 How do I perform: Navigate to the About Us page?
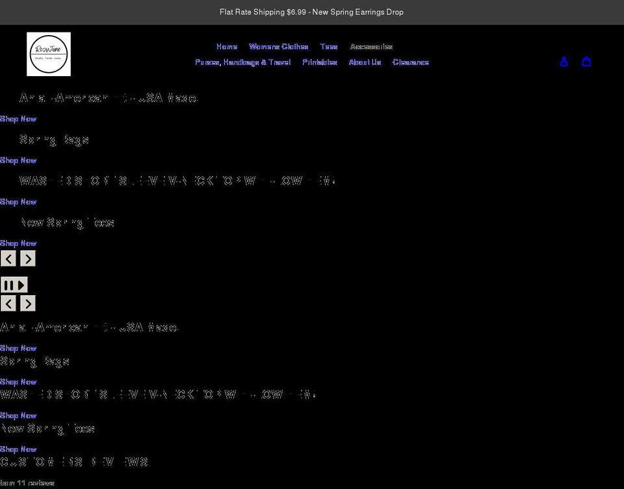click(364, 62)
